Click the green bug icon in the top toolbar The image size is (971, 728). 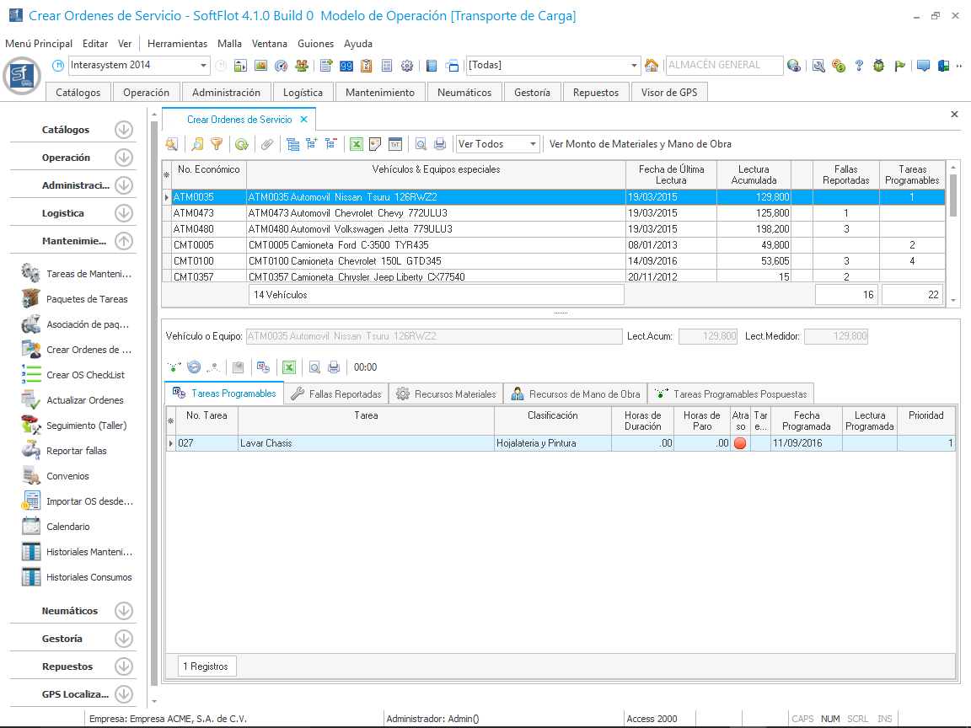pos(879,66)
